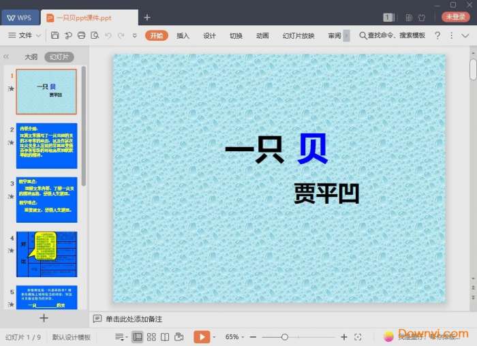The height and width of the screenshot is (346, 477).
Task: Expand more ribbon tabs after 审阅
Action: 346,35
